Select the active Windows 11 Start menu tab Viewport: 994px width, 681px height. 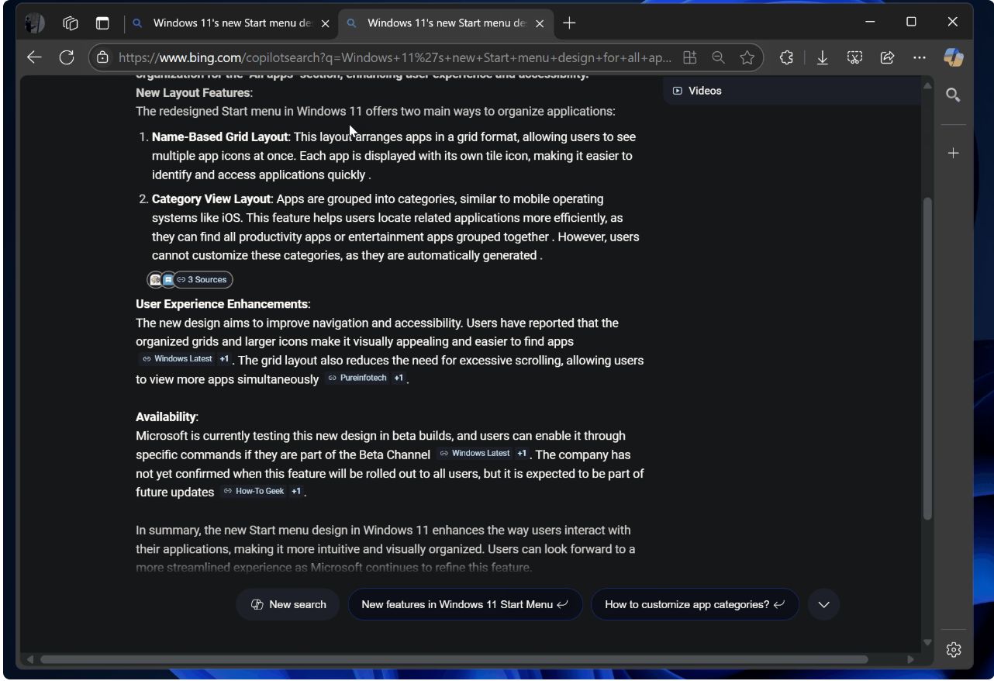coord(446,23)
